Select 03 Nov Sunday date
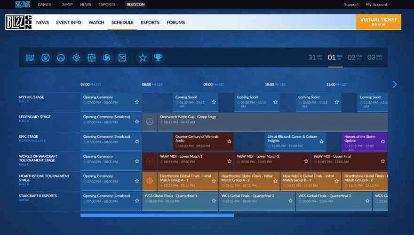The height and width of the screenshot is (235, 414). pyautogui.click(x=375, y=57)
